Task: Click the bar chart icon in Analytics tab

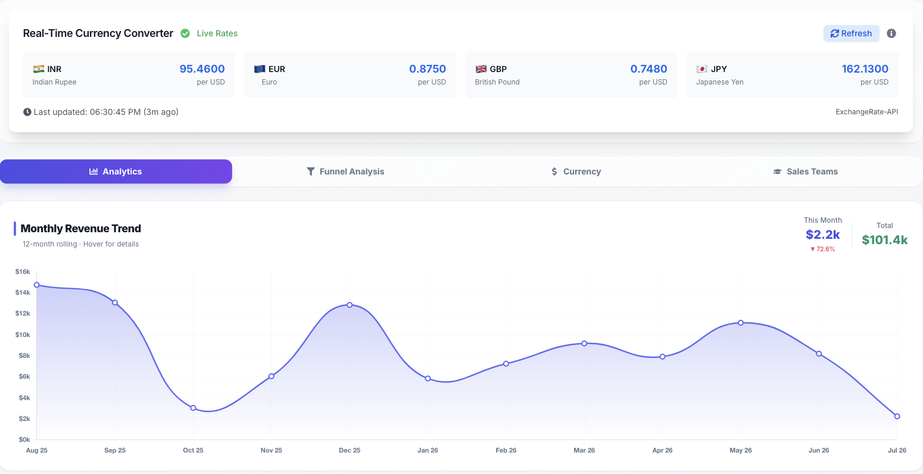Action: point(93,171)
